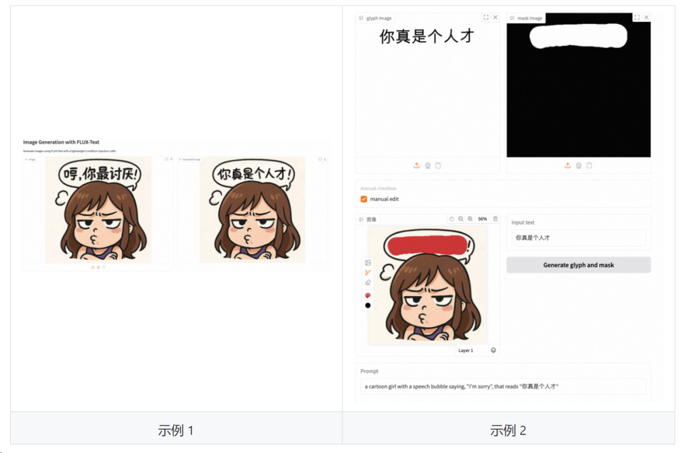Upload a file to the glyph image panel
Image resolution: width=681 pixels, height=453 pixels.
[417, 165]
